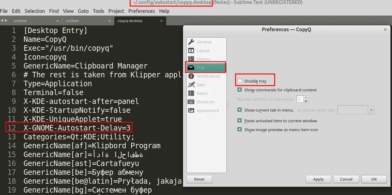Click the X-GNOME-Autostart-Delay=3 line

pyautogui.click(x=77, y=128)
